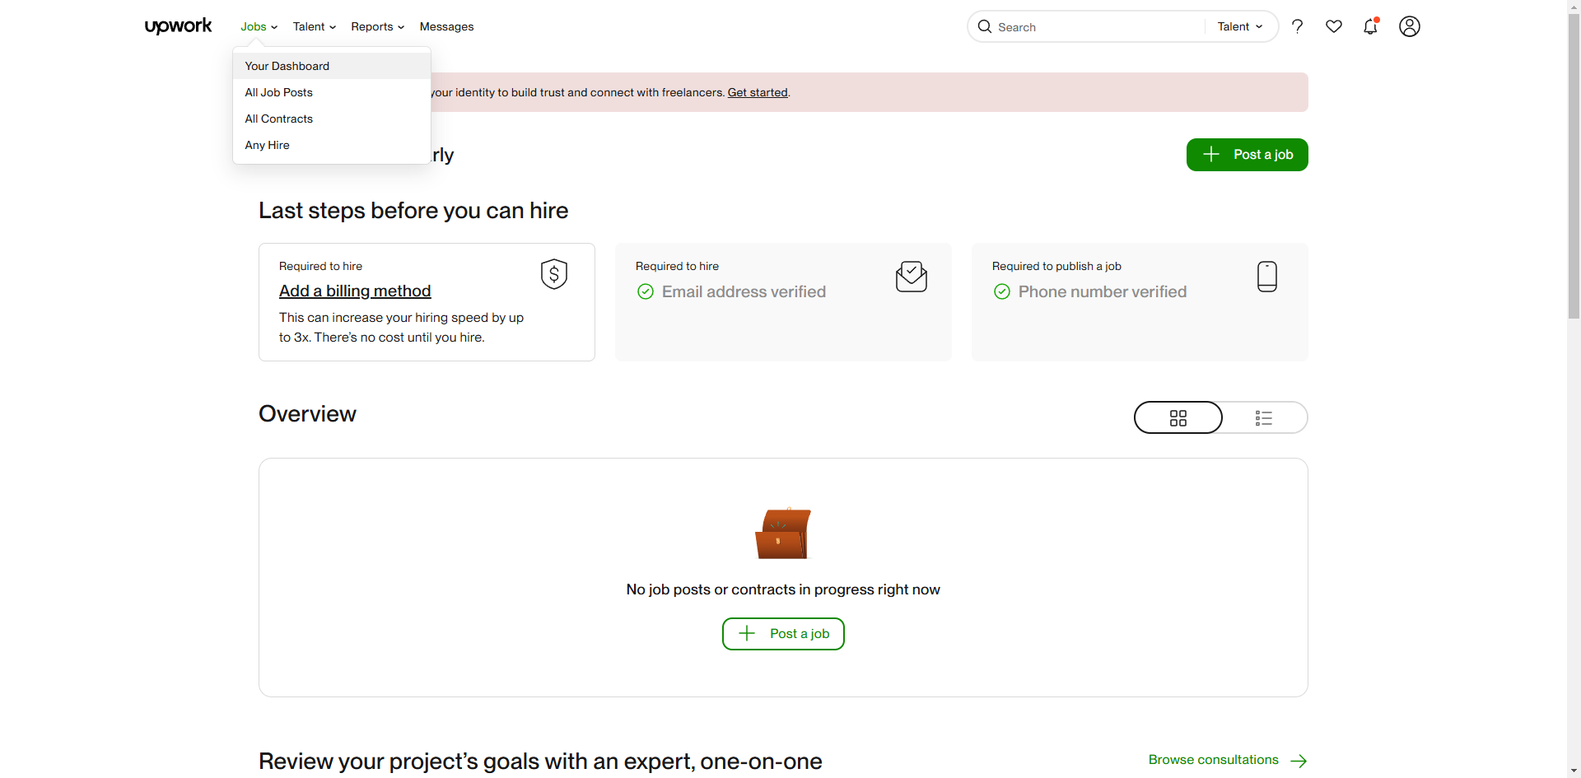Open the search category Talent dropdown
Image resolution: width=1581 pixels, height=778 pixels.
[x=1240, y=26]
